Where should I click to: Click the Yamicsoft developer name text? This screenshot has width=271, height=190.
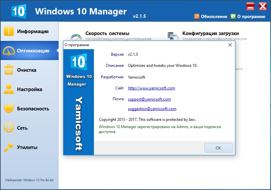(x=136, y=77)
